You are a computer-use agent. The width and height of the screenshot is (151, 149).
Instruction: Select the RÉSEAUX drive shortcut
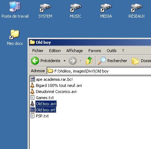[x=137, y=11]
